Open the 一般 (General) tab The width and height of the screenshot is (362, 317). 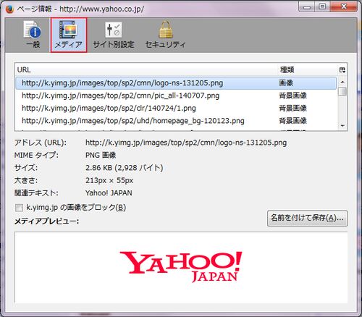click(33, 35)
